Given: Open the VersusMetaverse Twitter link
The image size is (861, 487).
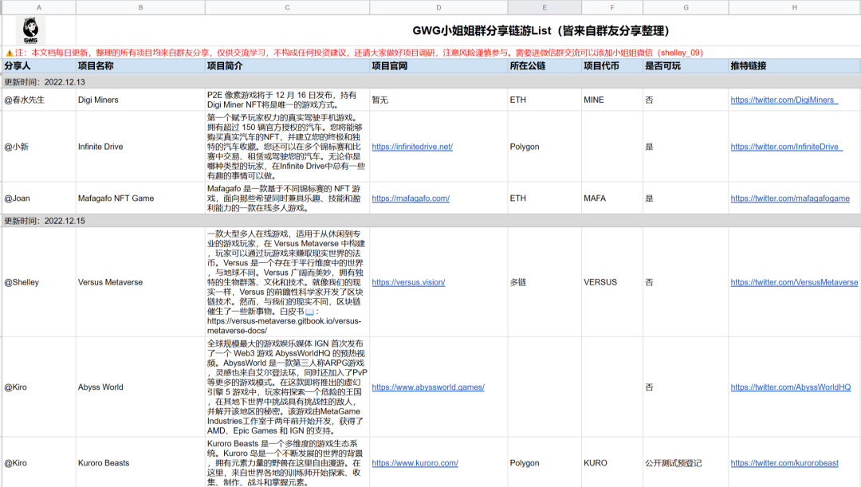Looking at the screenshot, I should point(794,282).
